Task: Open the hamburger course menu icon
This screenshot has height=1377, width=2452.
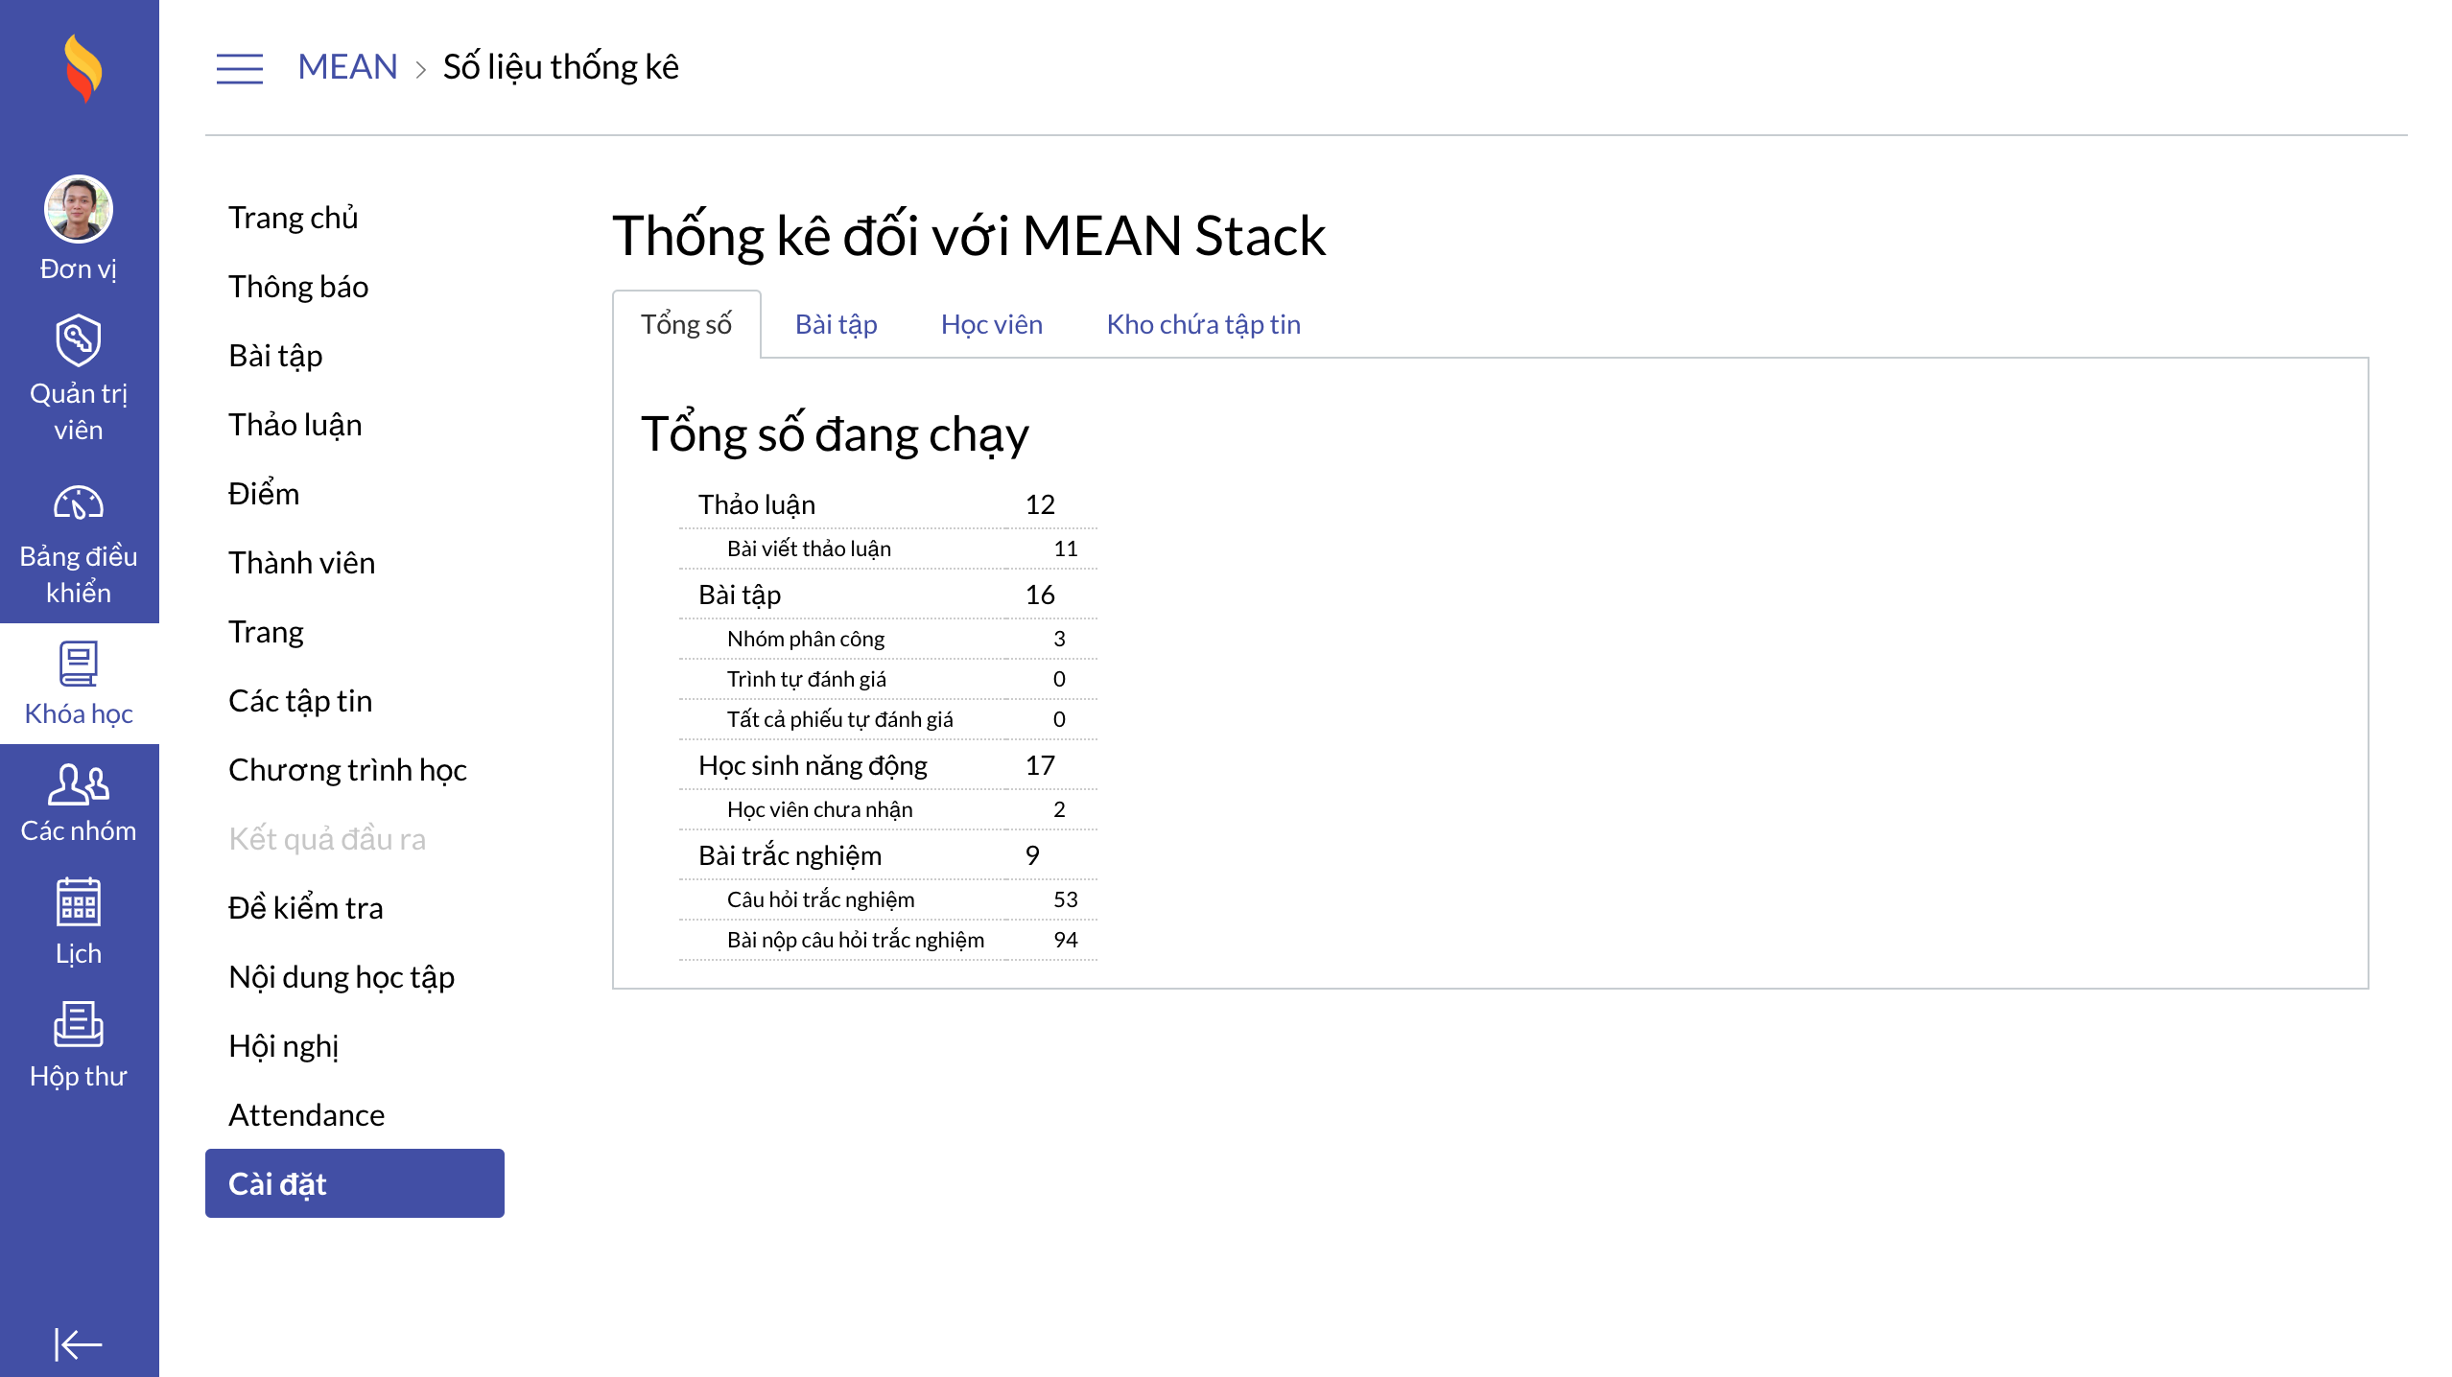Action: click(x=239, y=68)
